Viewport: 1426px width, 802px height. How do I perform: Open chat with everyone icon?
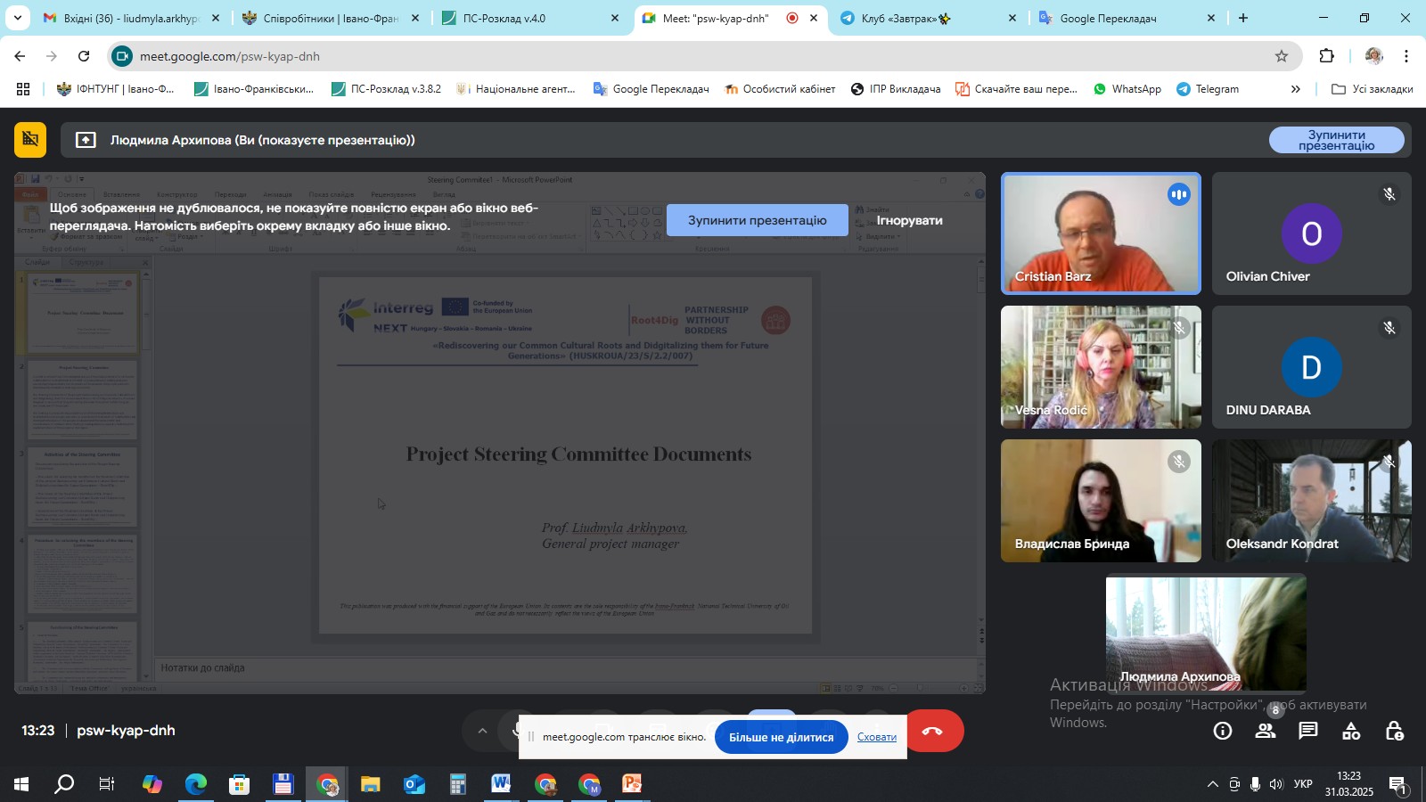1307,732
